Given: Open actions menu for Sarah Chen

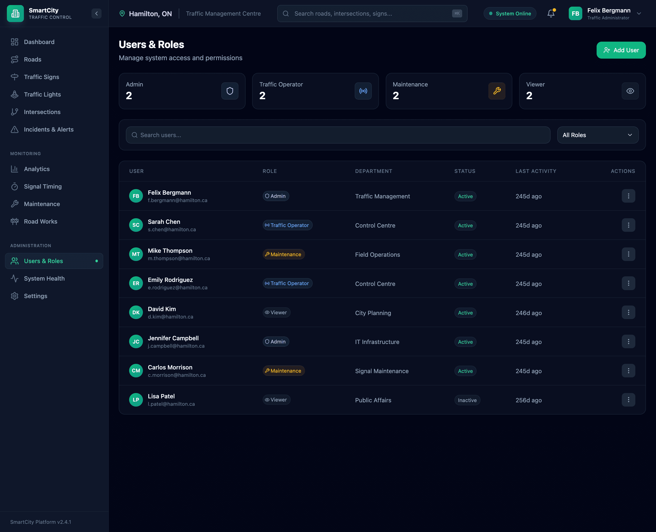Looking at the screenshot, I should click(x=628, y=225).
